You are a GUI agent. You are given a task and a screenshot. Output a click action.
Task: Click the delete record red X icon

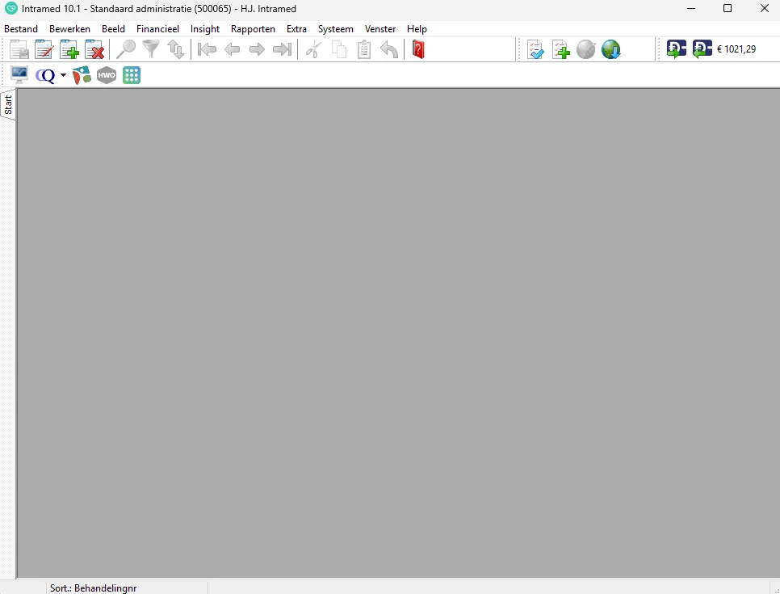(x=94, y=50)
